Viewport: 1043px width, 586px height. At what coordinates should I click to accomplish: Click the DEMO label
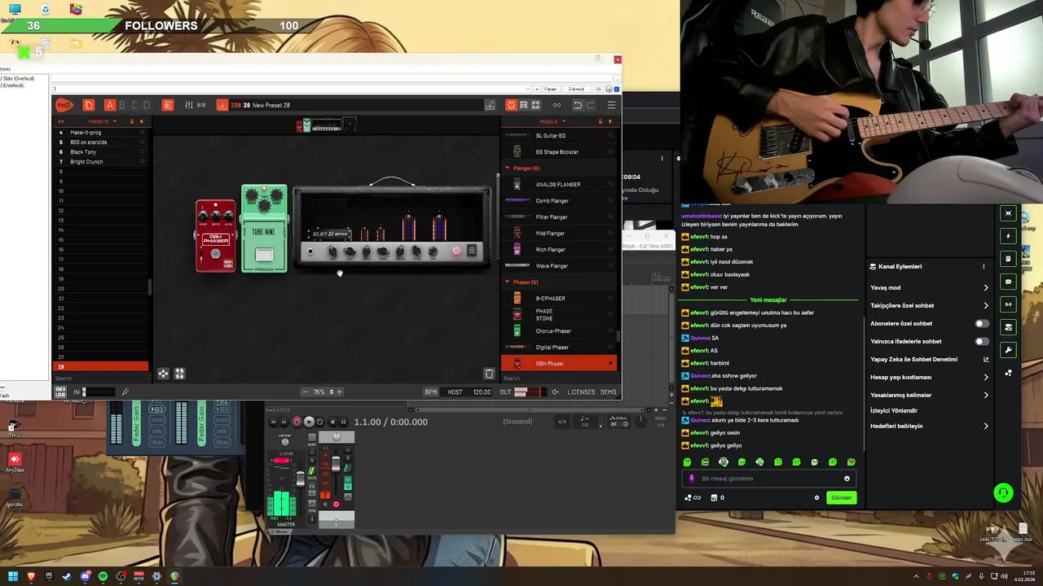(x=608, y=392)
